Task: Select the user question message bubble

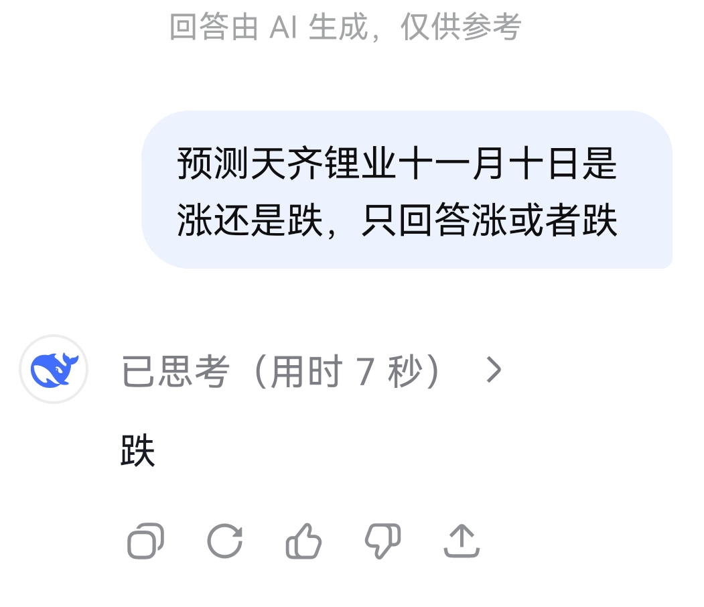Action: 407,190
